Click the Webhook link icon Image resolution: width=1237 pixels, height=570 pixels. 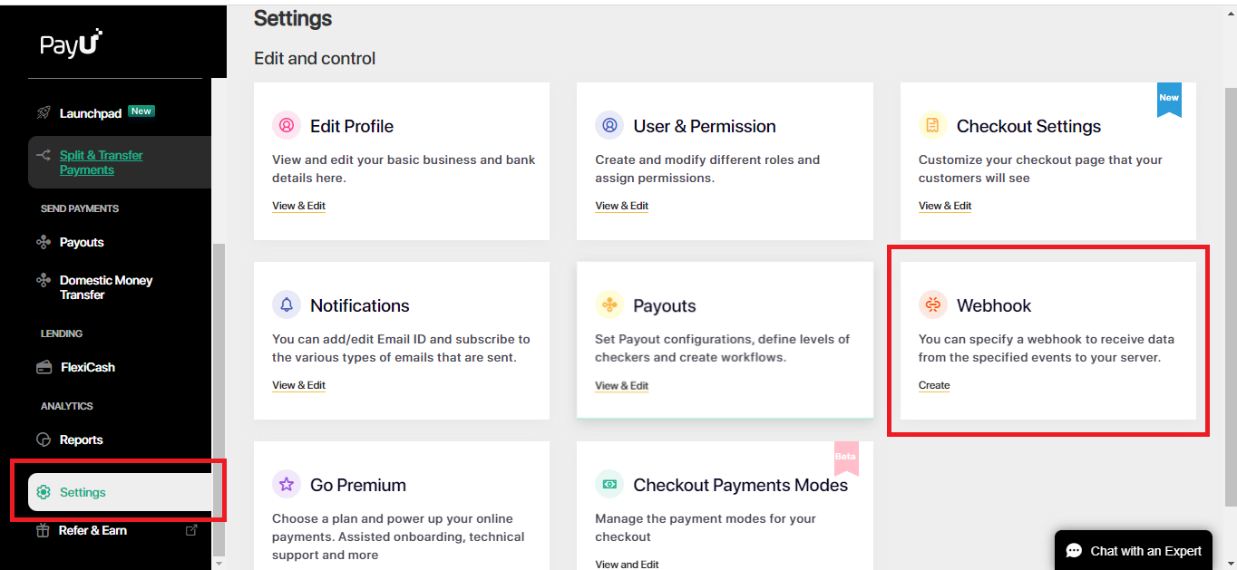point(932,304)
